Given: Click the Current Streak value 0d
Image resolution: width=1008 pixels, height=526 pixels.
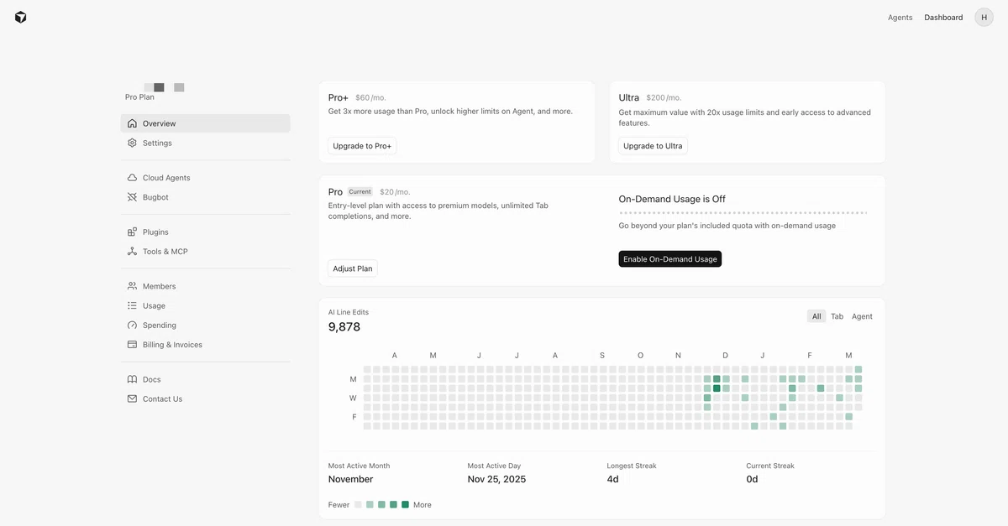Looking at the screenshot, I should [752, 479].
